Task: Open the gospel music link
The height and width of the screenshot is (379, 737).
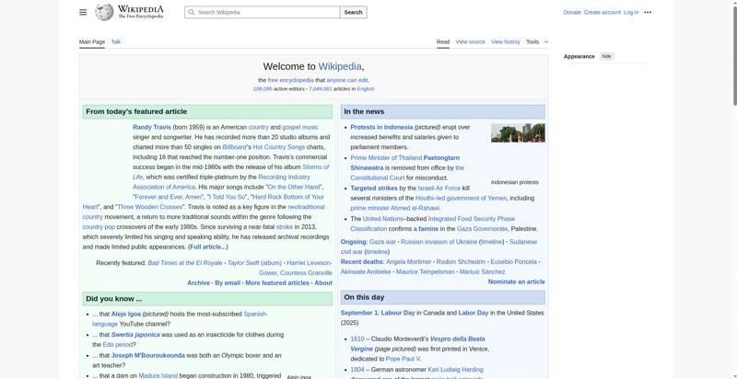Action: pos(300,127)
